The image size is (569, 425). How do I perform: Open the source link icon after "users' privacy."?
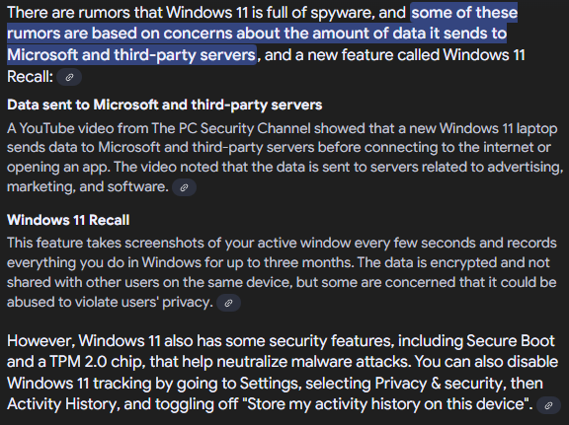pos(228,303)
